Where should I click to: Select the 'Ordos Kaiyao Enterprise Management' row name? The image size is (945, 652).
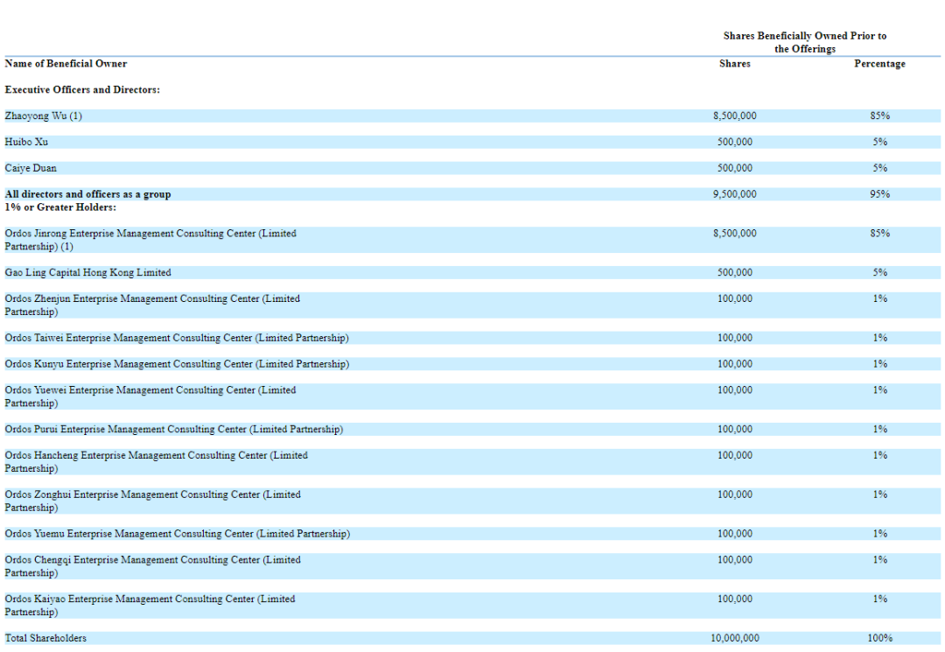pos(150,605)
